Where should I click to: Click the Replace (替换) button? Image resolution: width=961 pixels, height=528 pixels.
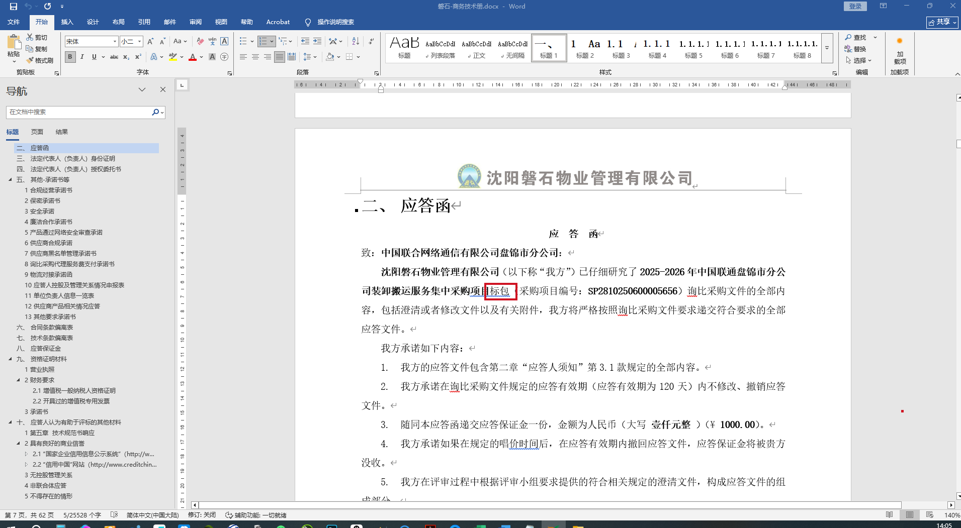[856, 49]
